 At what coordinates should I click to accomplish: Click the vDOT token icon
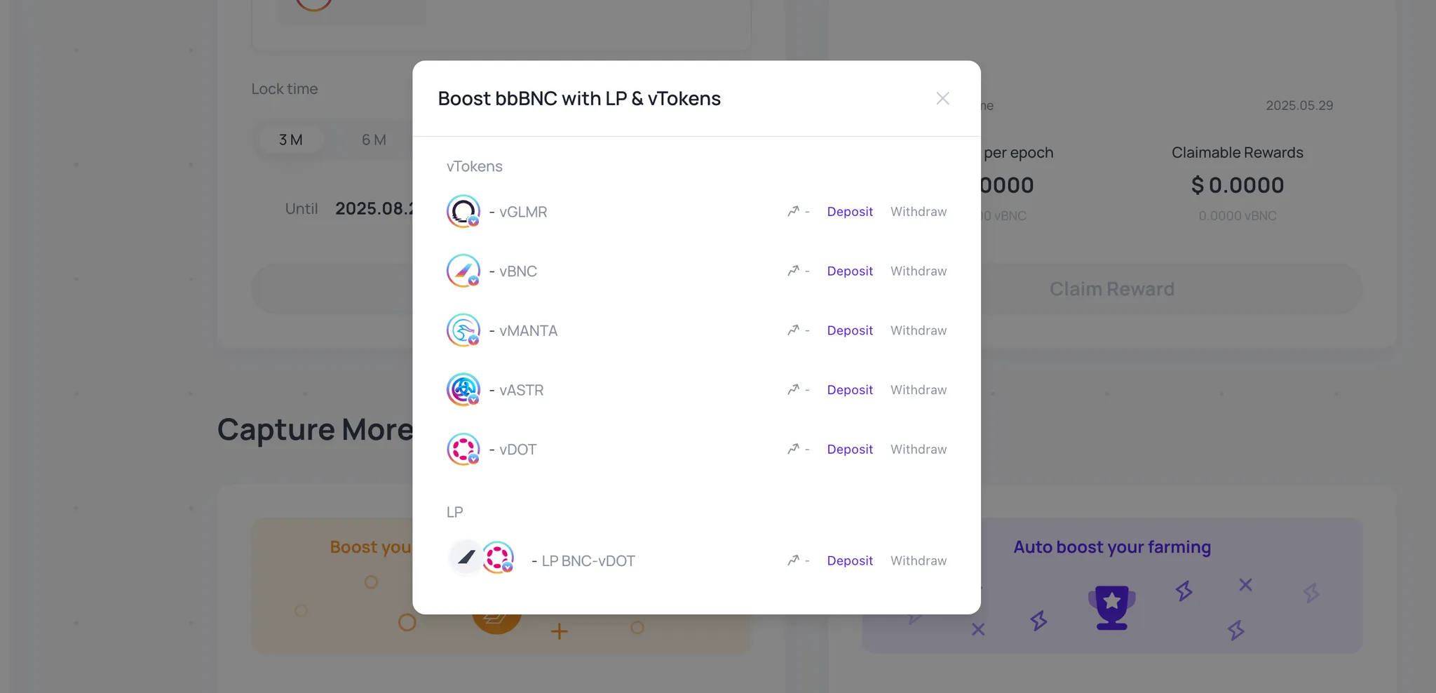pyautogui.click(x=463, y=450)
